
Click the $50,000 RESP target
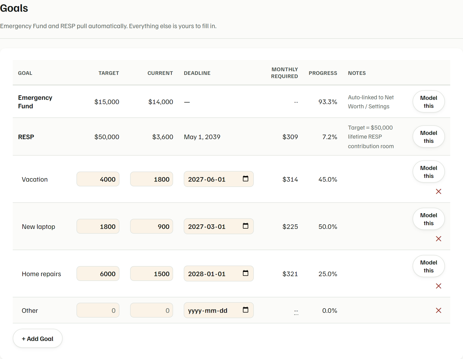coord(107,137)
